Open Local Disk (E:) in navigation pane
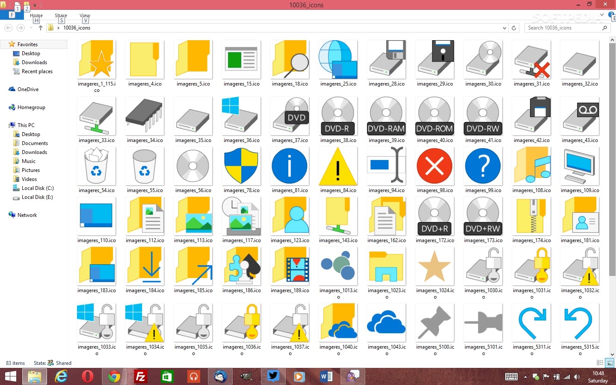Viewport: 616px width, 385px height. click(37, 197)
